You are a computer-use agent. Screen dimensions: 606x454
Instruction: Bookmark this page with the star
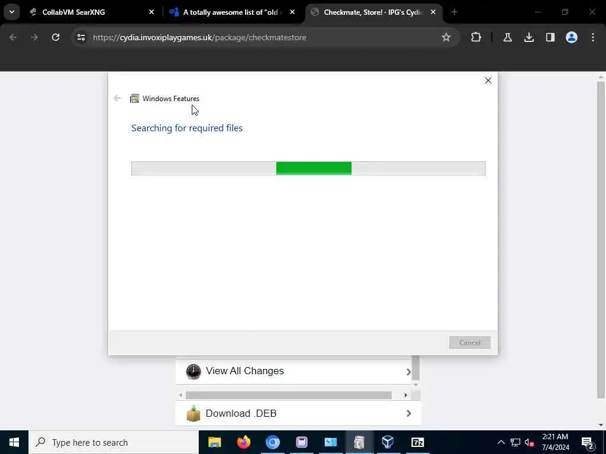coord(446,37)
